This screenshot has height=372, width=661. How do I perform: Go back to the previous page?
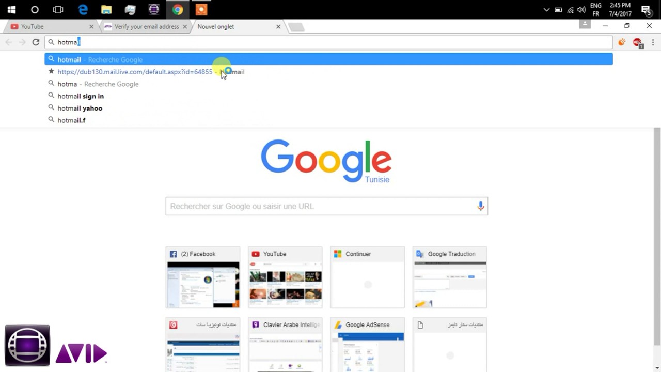click(9, 42)
